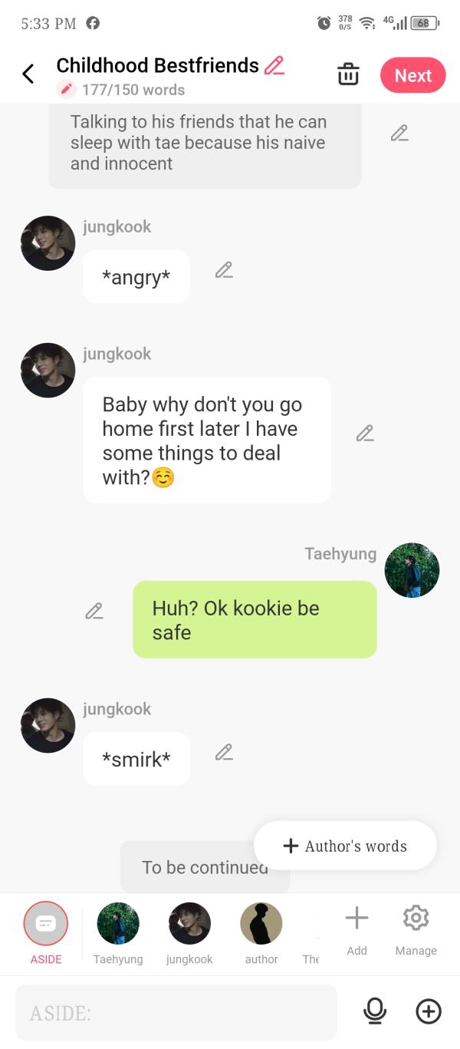Edit the "Huh? Ok kookie be safe" message
This screenshot has height=1049, width=460.
tap(94, 612)
